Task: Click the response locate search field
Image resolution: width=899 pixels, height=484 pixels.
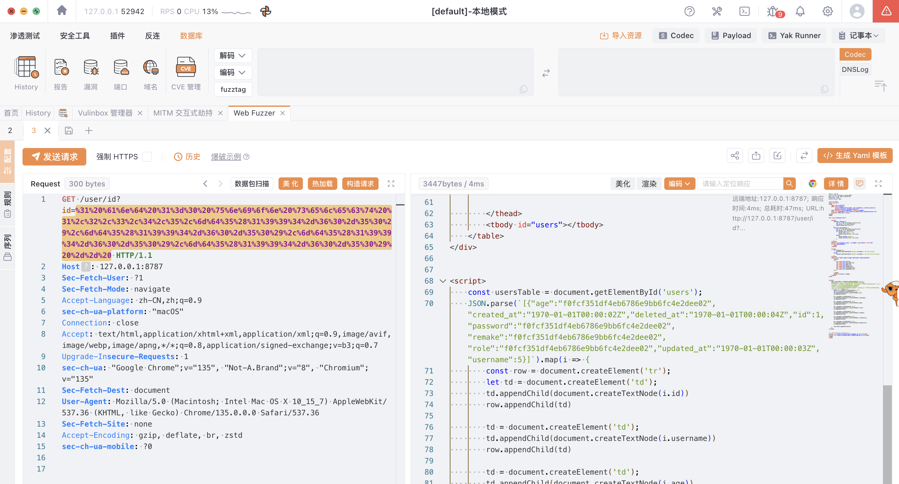Action: pyautogui.click(x=740, y=184)
